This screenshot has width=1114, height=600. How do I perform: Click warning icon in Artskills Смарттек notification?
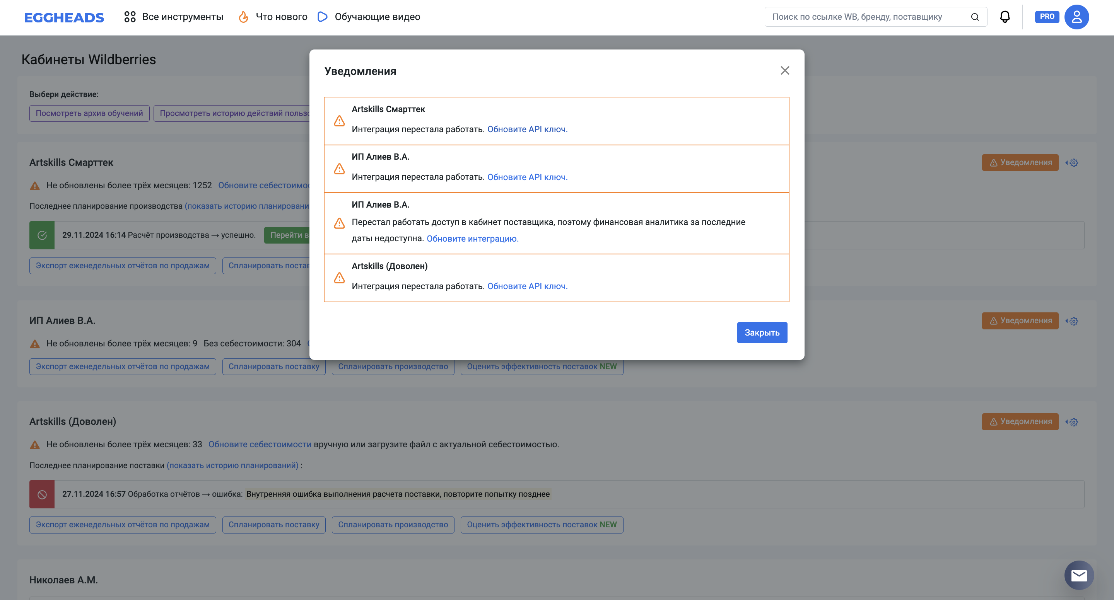(x=340, y=121)
